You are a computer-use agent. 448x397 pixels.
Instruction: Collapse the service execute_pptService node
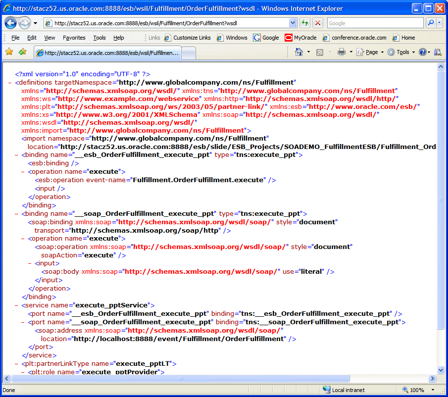16,305
